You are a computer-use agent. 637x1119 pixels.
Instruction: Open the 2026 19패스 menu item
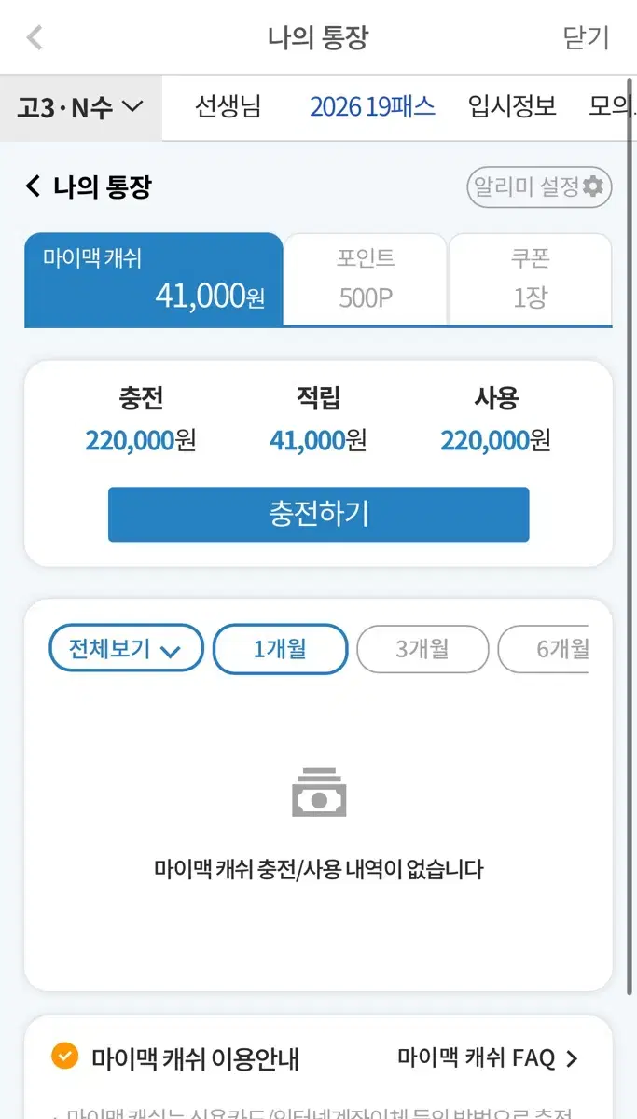372,107
